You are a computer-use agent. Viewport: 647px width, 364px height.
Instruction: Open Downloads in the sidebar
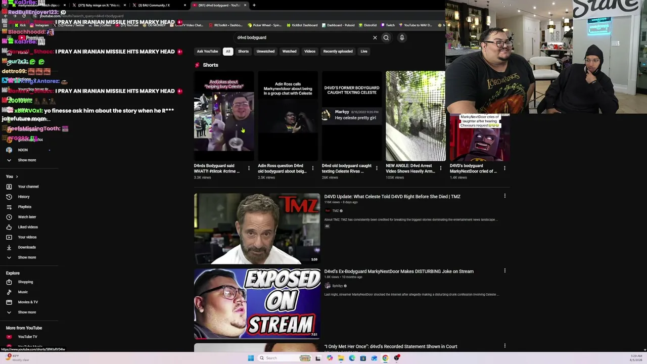click(27, 247)
